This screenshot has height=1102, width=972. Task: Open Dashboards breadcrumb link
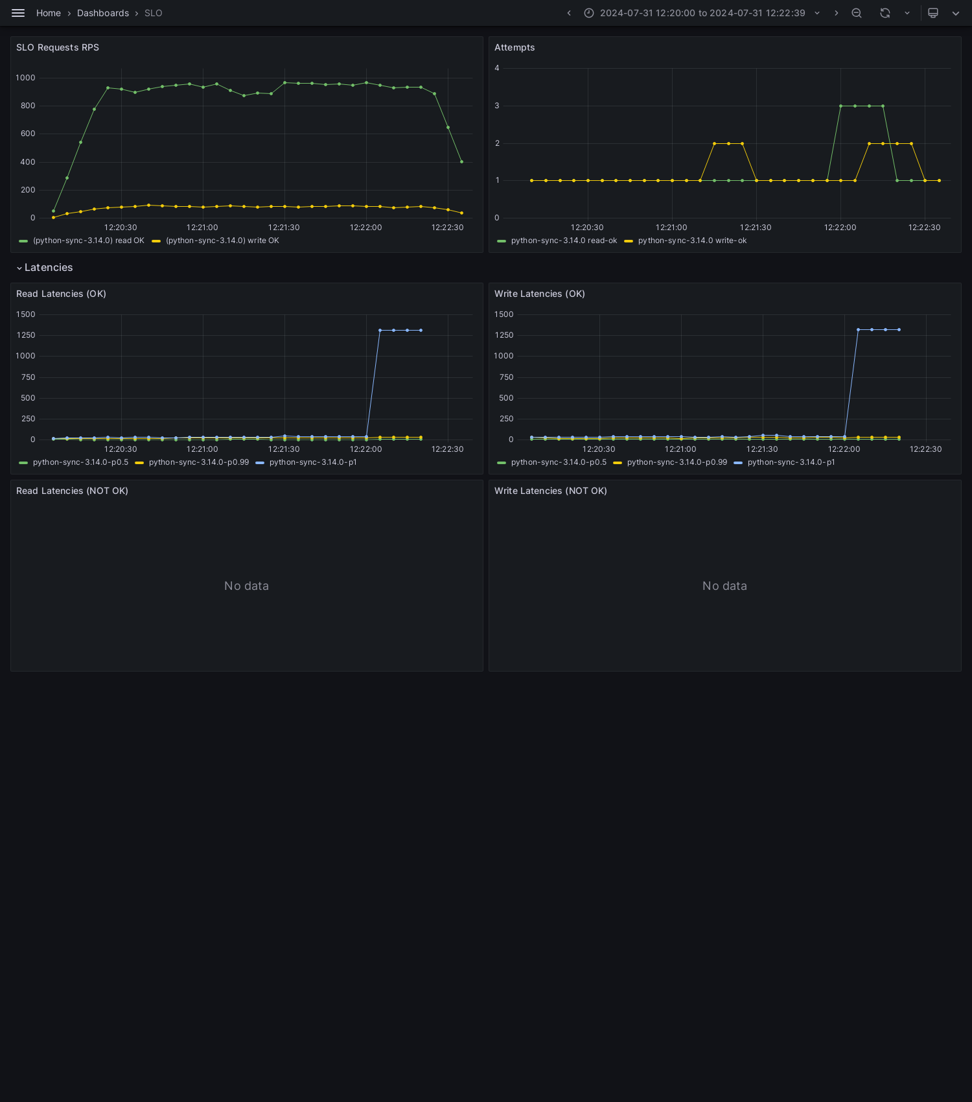(x=103, y=13)
